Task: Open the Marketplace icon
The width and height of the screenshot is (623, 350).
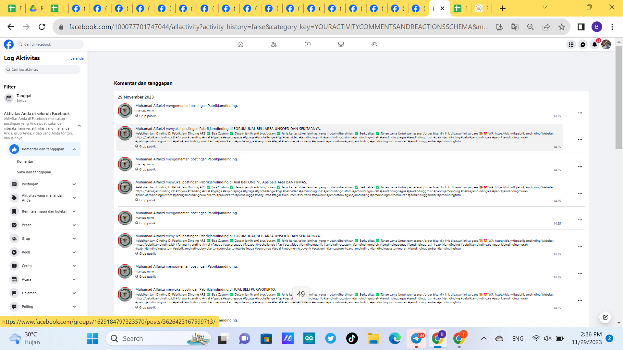Action: pos(341,44)
